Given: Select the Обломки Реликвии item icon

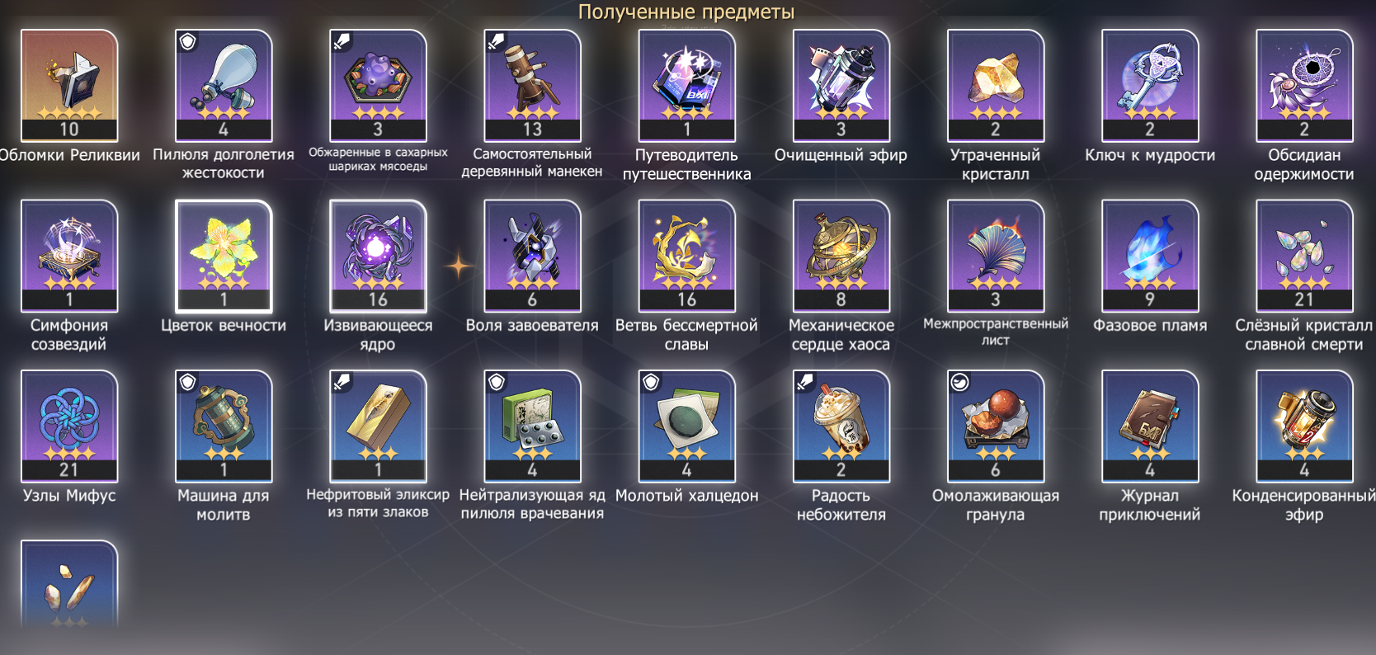Looking at the screenshot, I should click(69, 86).
